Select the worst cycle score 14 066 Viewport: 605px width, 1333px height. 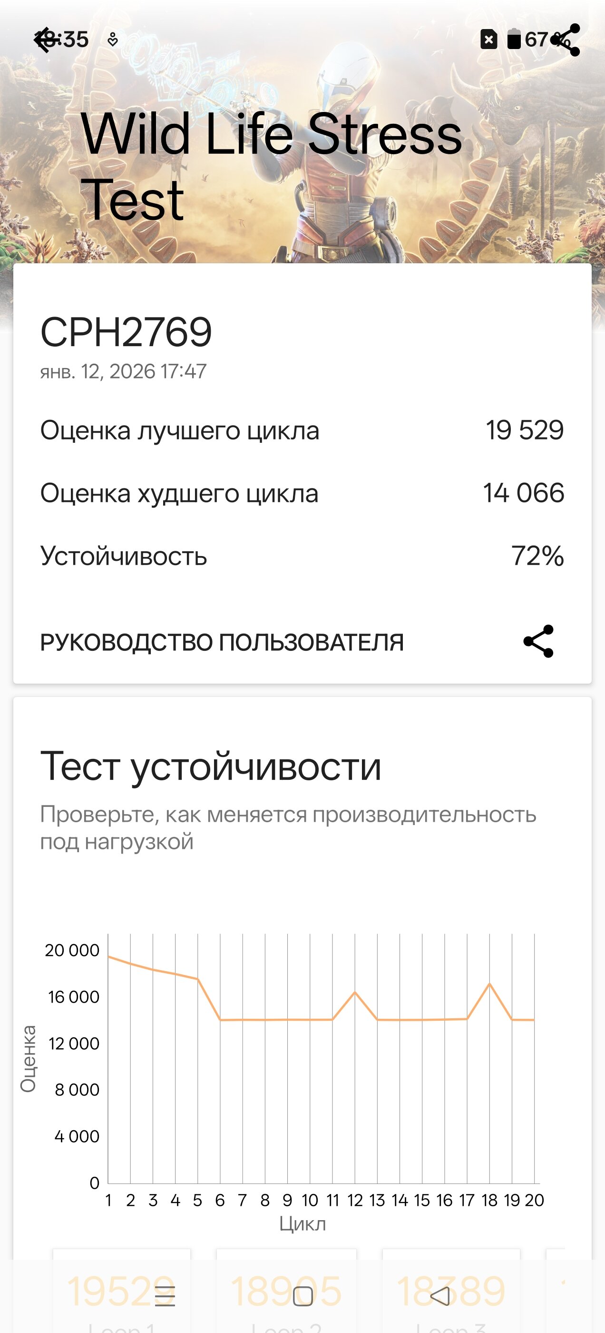point(523,493)
